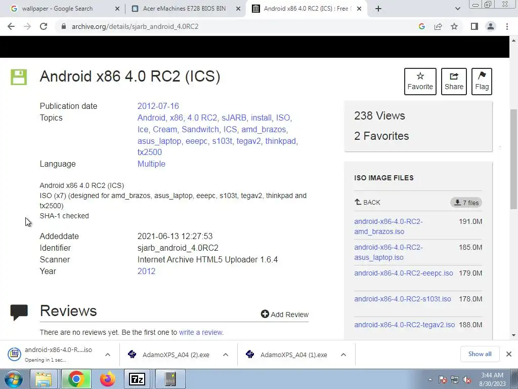
Task: Open the tab search dropdown
Action: click(x=457, y=9)
